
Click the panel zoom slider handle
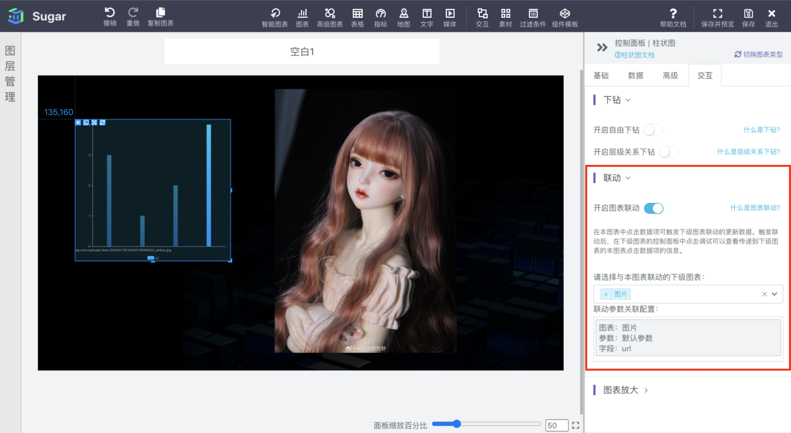pyautogui.click(x=457, y=424)
